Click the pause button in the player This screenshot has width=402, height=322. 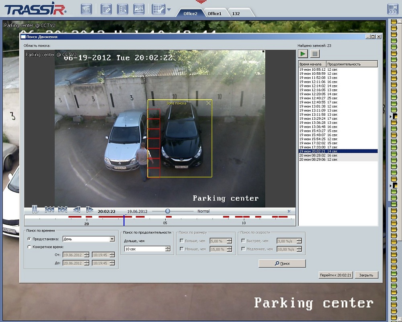[35, 209]
